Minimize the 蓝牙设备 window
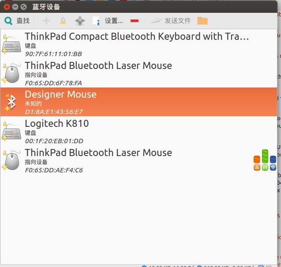 (x=15, y=7)
